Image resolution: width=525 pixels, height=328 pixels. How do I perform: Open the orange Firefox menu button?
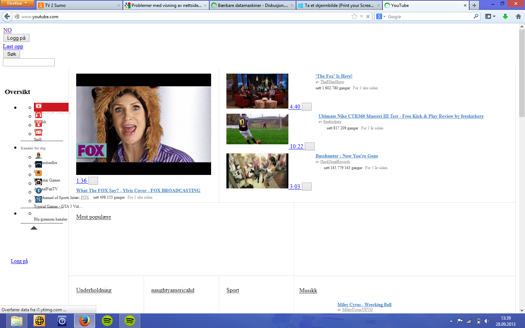click(x=17, y=3)
